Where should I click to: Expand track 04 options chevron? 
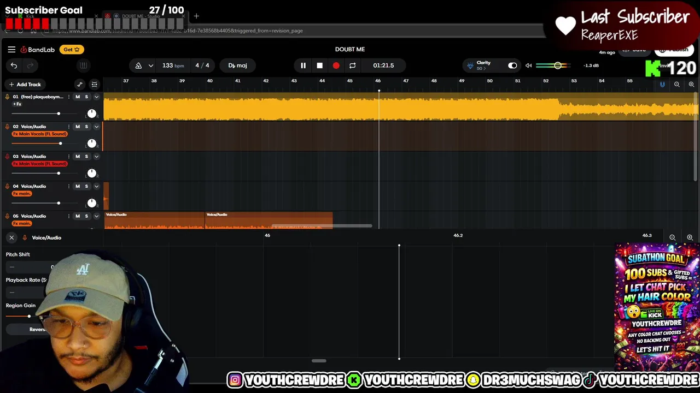coord(96,187)
